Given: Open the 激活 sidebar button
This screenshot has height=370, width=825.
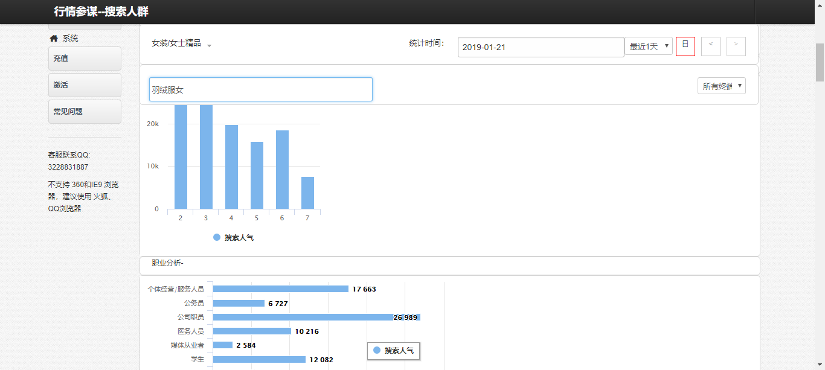Looking at the screenshot, I should coord(85,85).
